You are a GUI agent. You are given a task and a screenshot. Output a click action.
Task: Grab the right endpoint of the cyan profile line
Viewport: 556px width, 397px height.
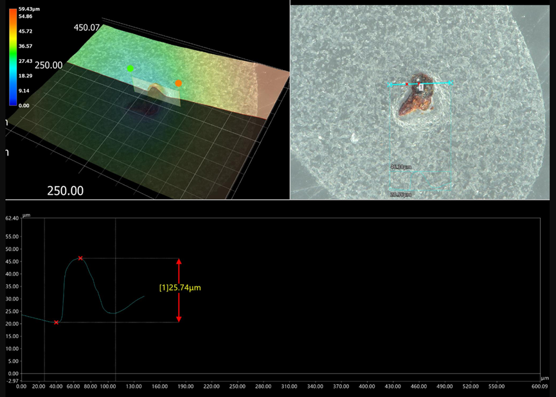[450, 83]
